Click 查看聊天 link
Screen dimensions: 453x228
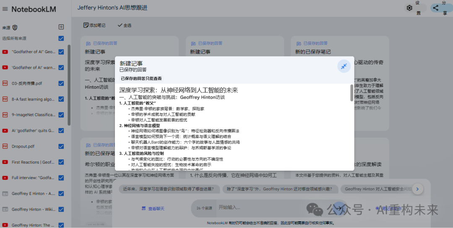click(x=156, y=208)
